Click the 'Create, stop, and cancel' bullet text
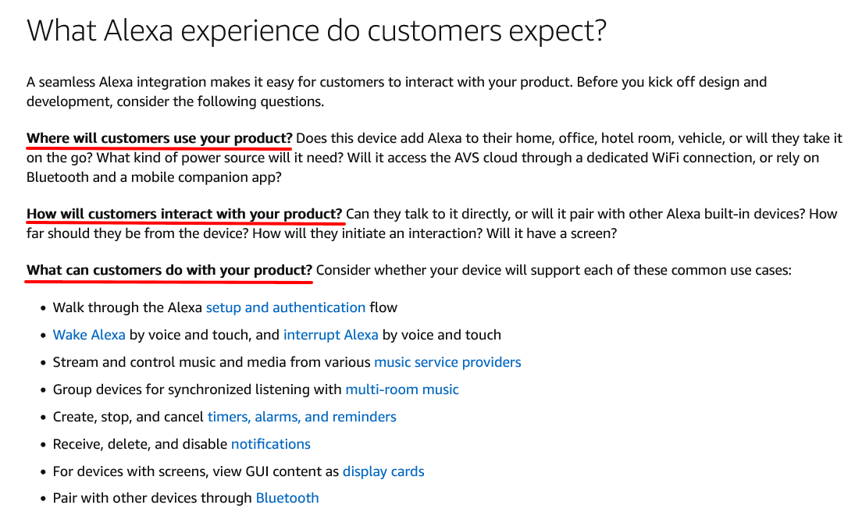Screen dimensions: 862x512 (129, 417)
